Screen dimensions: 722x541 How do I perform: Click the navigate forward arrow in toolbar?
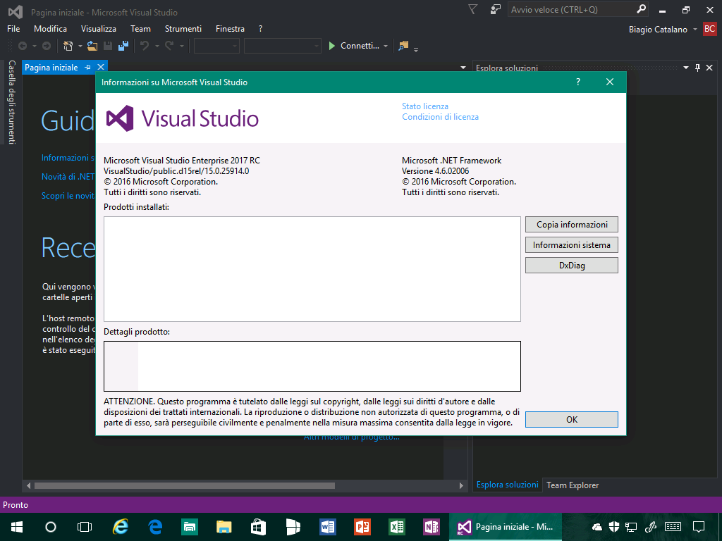(x=47, y=46)
